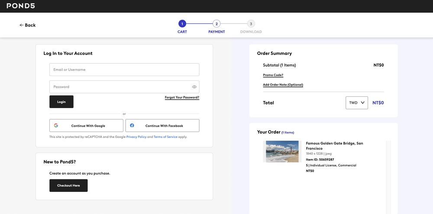This screenshot has height=214, width=433.
Task: Open the Terms of Service link
Action: pos(165,137)
